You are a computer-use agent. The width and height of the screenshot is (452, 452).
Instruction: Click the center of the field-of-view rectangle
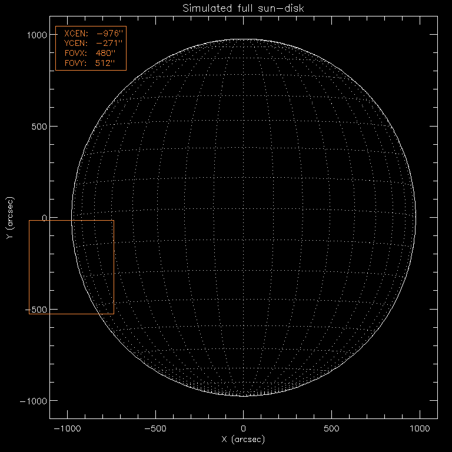71,267
